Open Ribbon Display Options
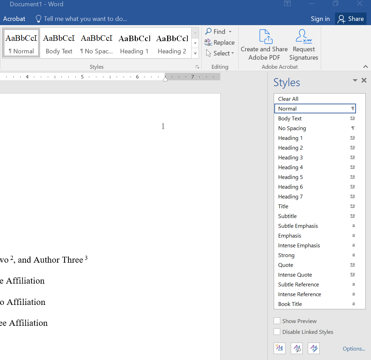 pos(287,3)
